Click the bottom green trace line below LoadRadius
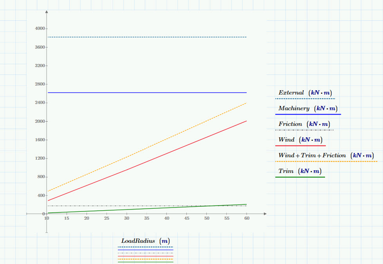The height and width of the screenshot is (264, 383). coord(146,262)
